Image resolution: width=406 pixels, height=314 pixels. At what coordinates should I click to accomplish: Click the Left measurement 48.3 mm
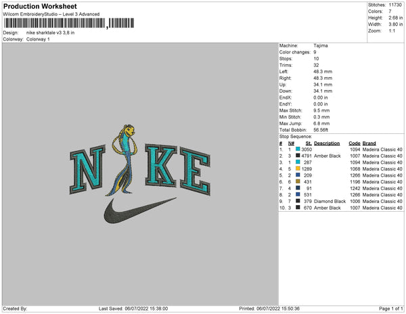[323, 72]
